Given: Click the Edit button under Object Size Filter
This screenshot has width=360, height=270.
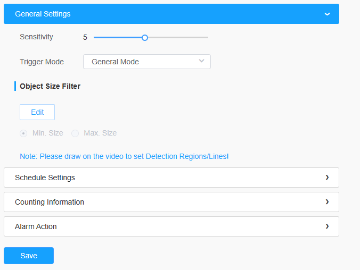Looking at the screenshot, I should (x=37, y=112).
